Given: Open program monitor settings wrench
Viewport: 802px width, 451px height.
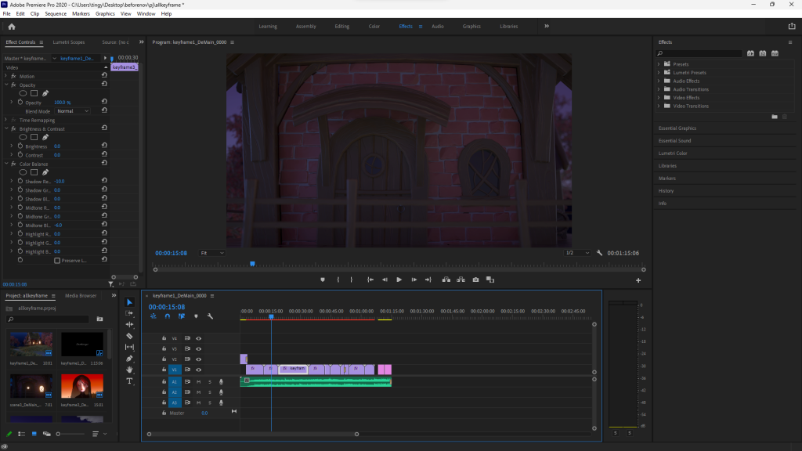Looking at the screenshot, I should (x=599, y=253).
